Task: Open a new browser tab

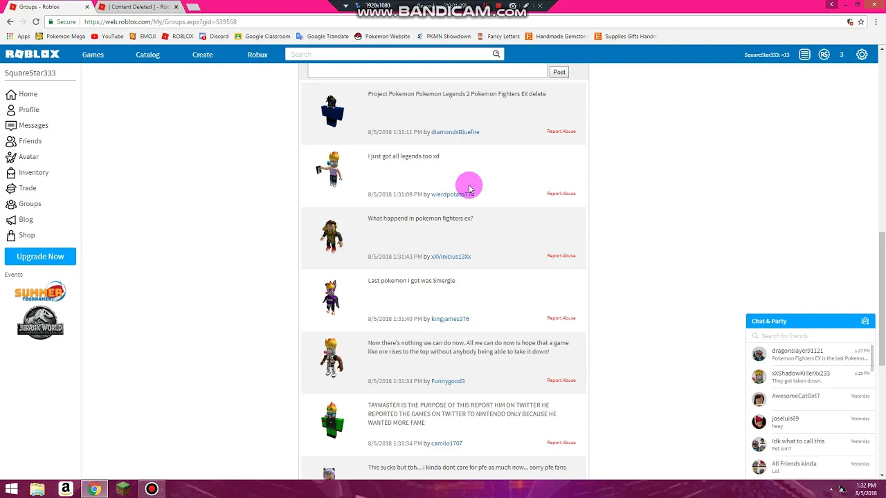Action: pos(193,7)
